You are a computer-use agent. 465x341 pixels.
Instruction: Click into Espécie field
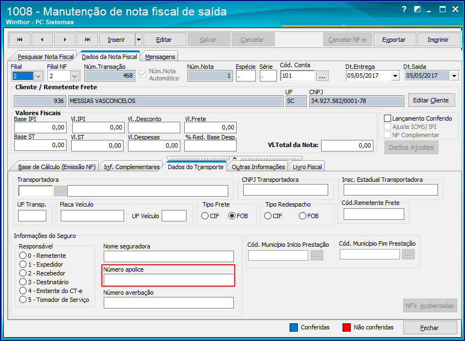[246, 76]
